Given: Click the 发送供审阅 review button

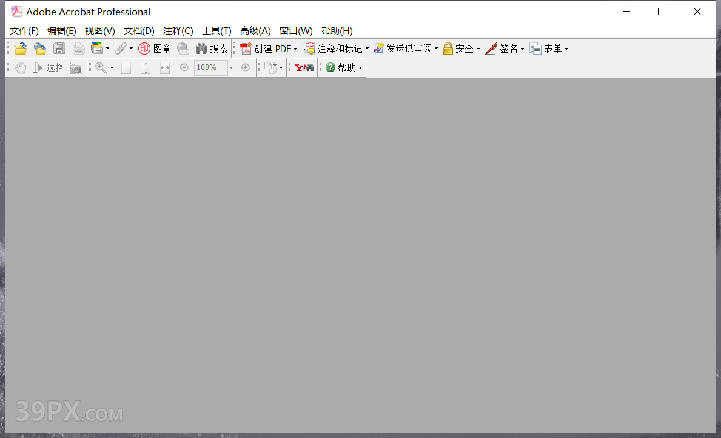Looking at the screenshot, I should 405,49.
